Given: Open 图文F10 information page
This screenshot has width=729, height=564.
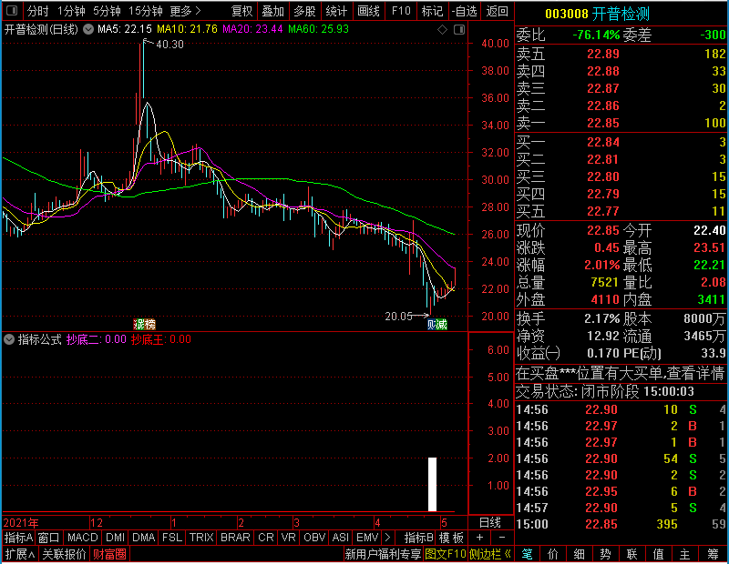Looking at the screenshot, I should (x=446, y=554).
